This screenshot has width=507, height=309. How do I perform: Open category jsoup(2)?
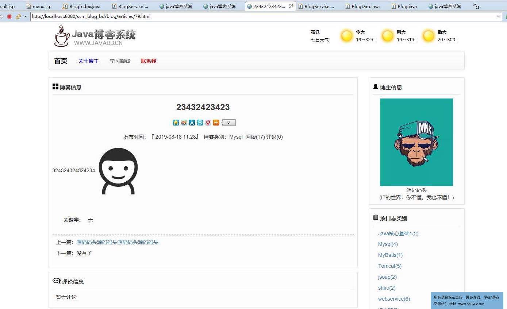click(387, 277)
